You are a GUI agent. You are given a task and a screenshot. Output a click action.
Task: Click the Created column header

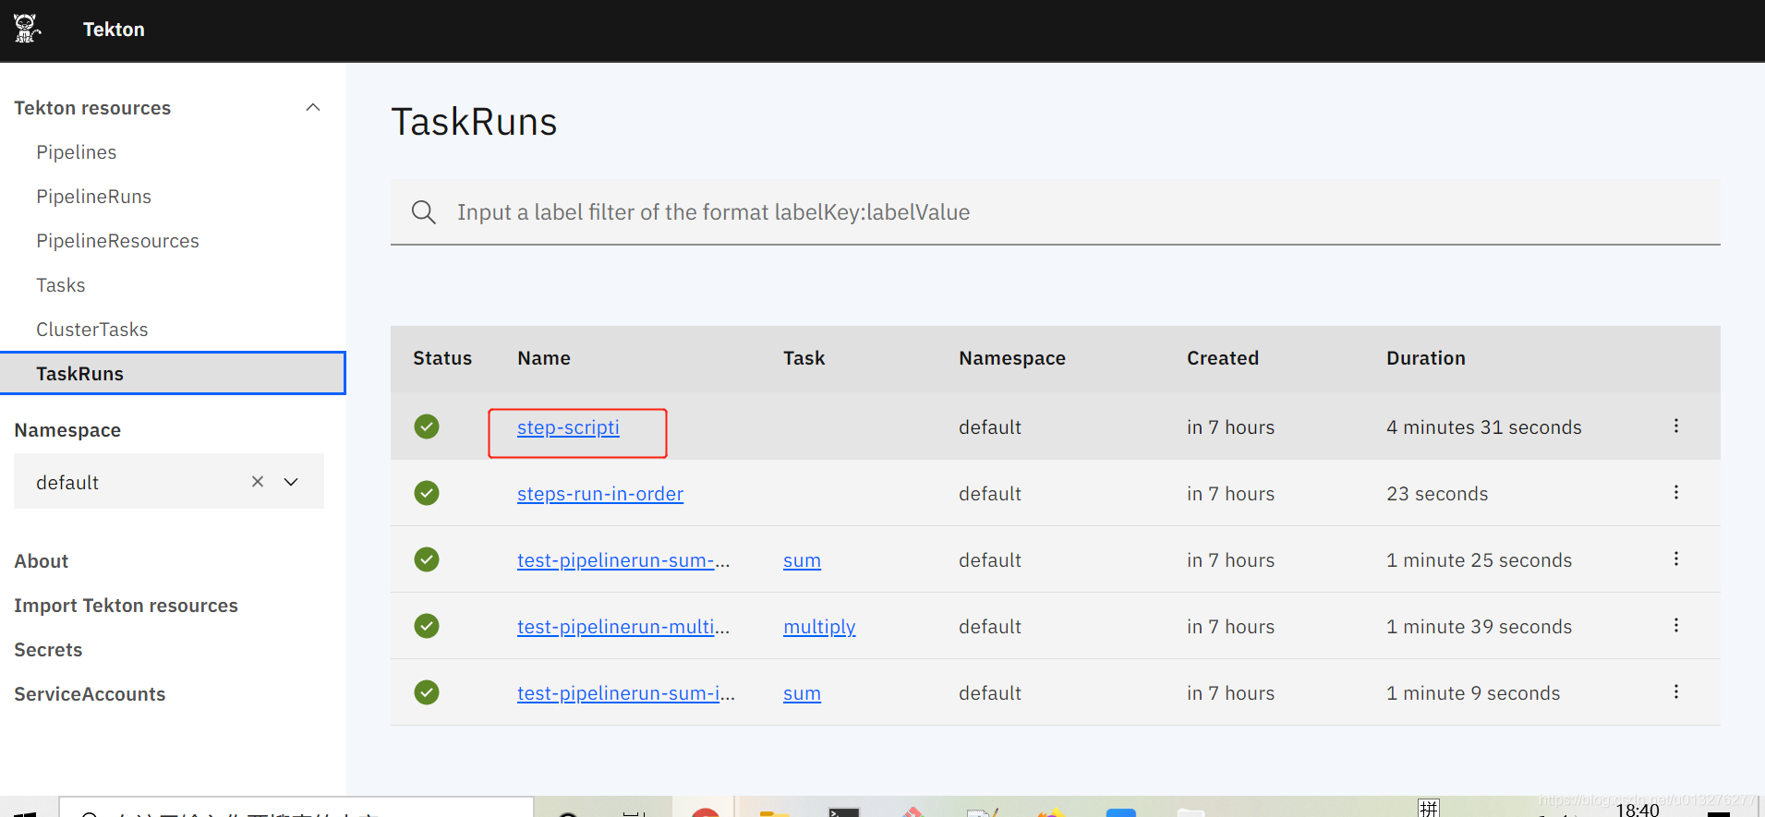pos(1223,358)
